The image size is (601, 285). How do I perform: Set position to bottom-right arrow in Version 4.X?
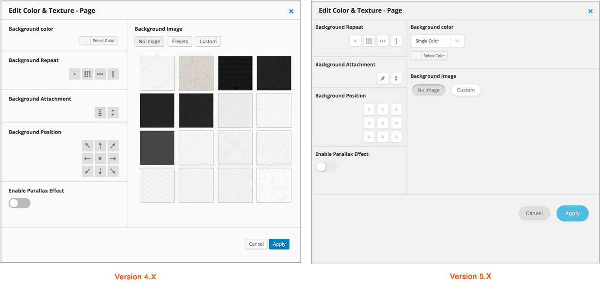click(113, 171)
